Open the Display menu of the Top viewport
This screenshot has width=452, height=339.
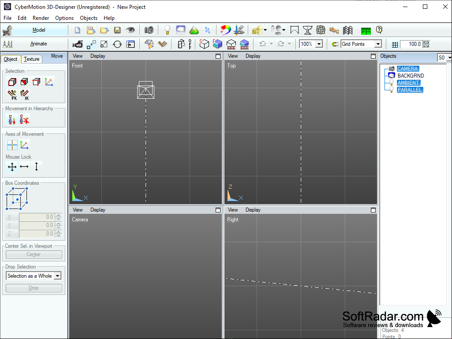[253, 56]
